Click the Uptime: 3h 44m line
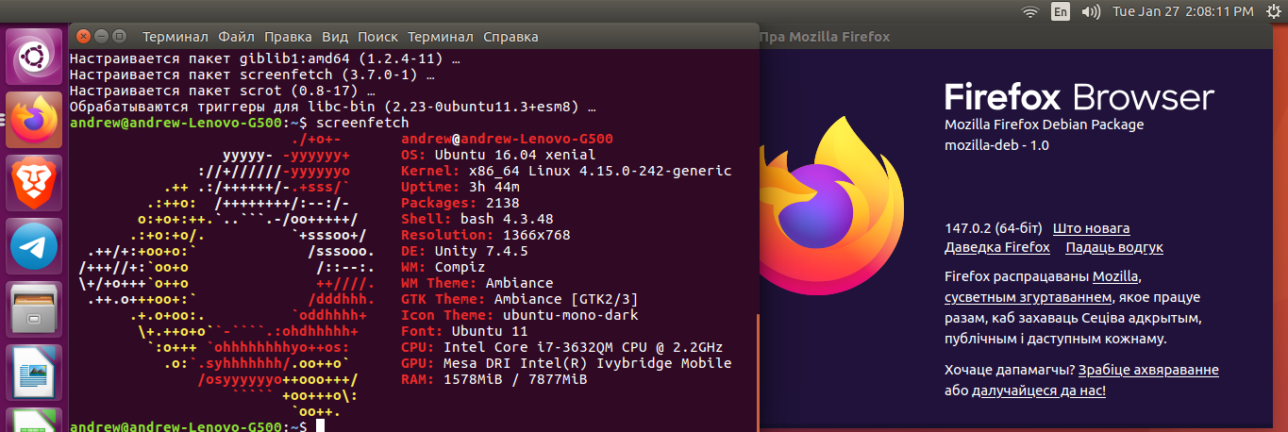 [460, 187]
